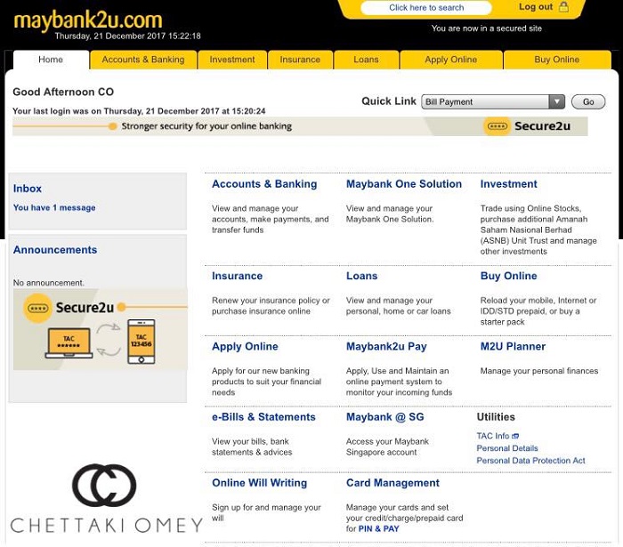Open the Inbox heading link

point(27,189)
